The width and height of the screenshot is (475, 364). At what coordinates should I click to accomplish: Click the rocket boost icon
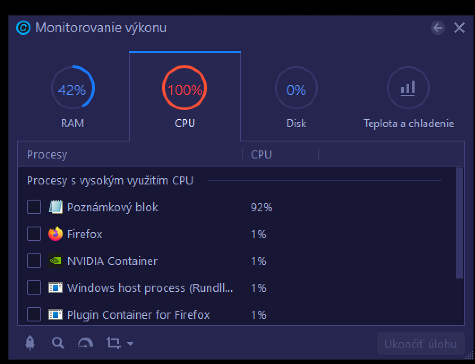pyautogui.click(x=30, y=343)
